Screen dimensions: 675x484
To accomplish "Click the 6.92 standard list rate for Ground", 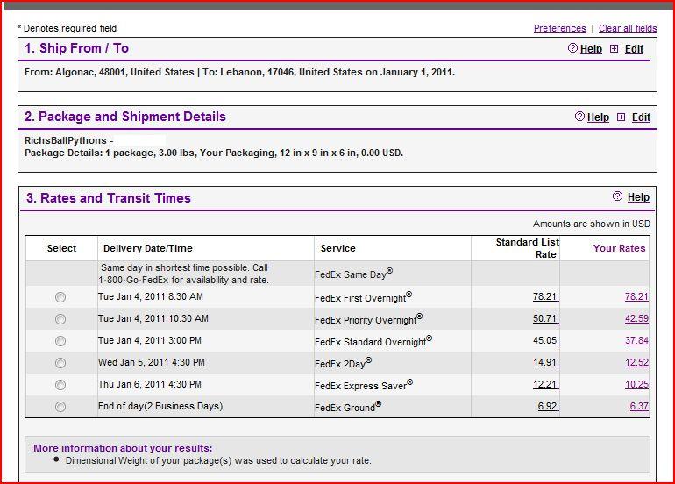I will point(548,406).
